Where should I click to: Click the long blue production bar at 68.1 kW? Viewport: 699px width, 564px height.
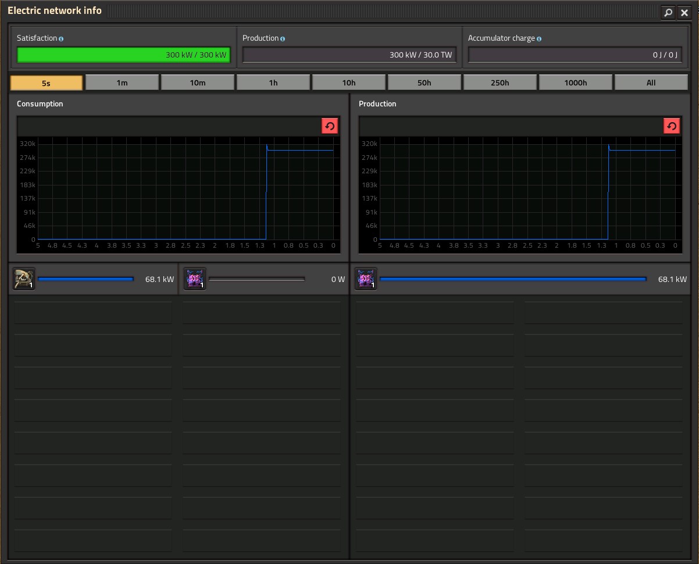[513, 279]
